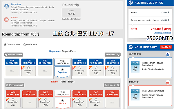
Task: Open the SAT 19 NOV 2016 return tab
Action: point(96,94)
